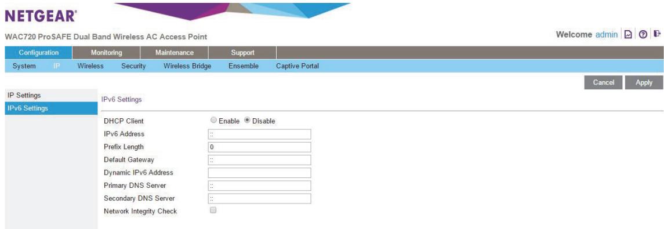Open the Security submenu
Screen dimensions: 664x229
(133, 66)
